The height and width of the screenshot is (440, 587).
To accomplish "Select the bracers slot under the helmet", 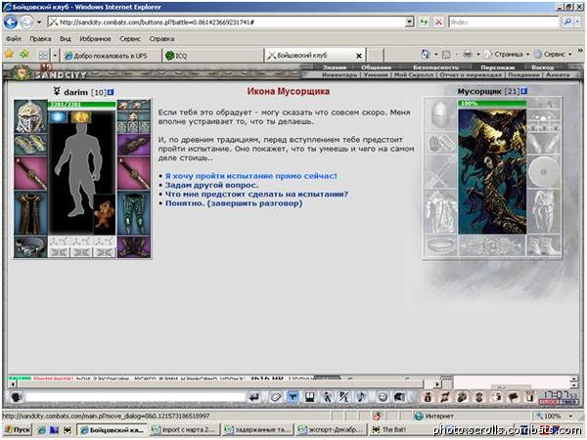I will (x=30, y=144).
